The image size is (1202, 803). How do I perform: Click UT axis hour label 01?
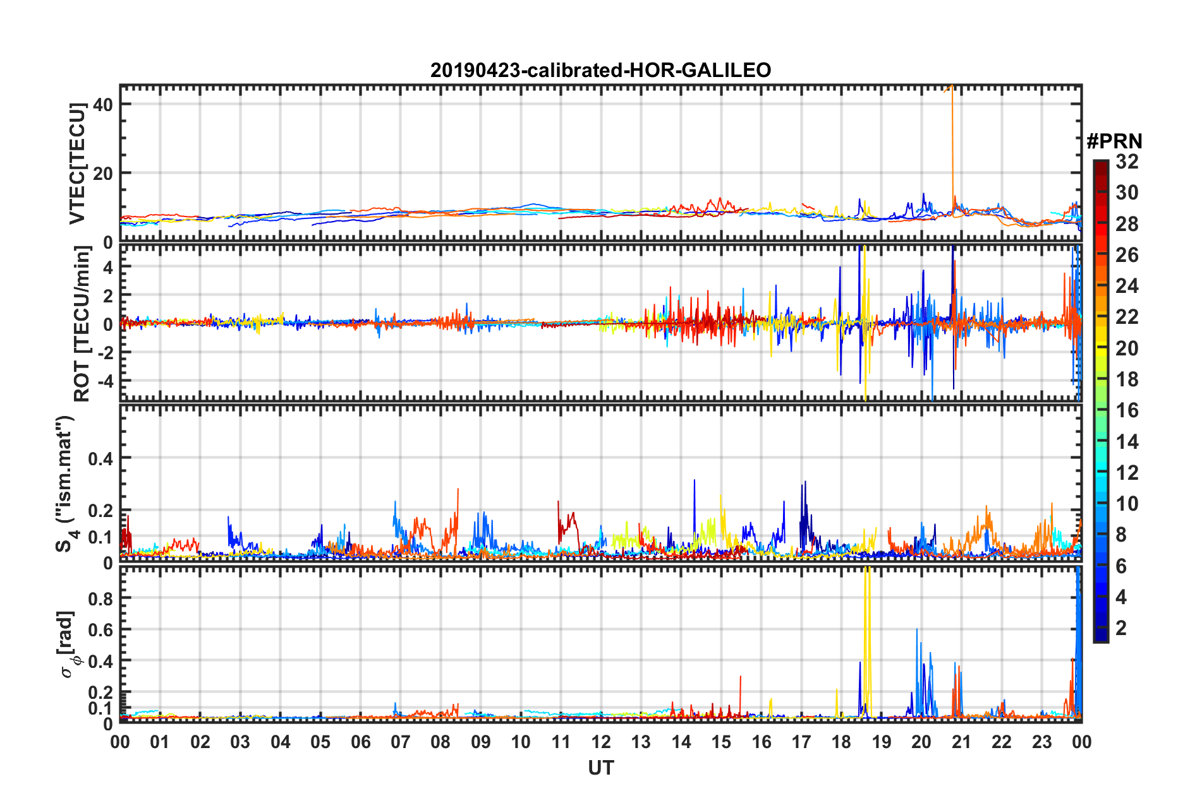(160, 742)
